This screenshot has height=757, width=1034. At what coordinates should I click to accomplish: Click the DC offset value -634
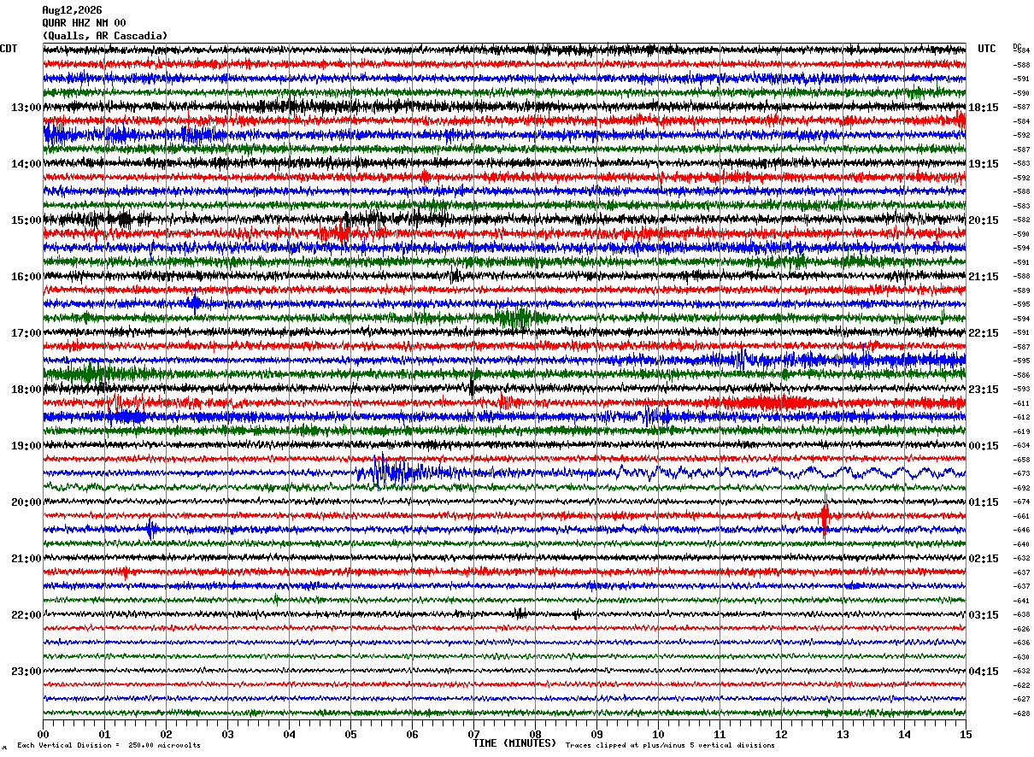coord(1021,445)
